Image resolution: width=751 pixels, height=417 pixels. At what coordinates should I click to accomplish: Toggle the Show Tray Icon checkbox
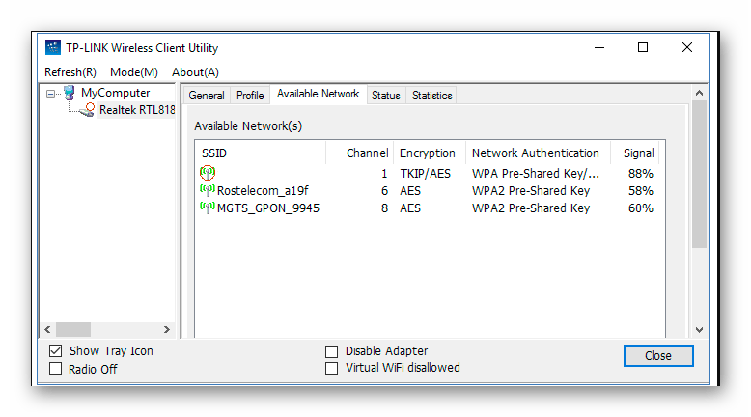[56, 351]
